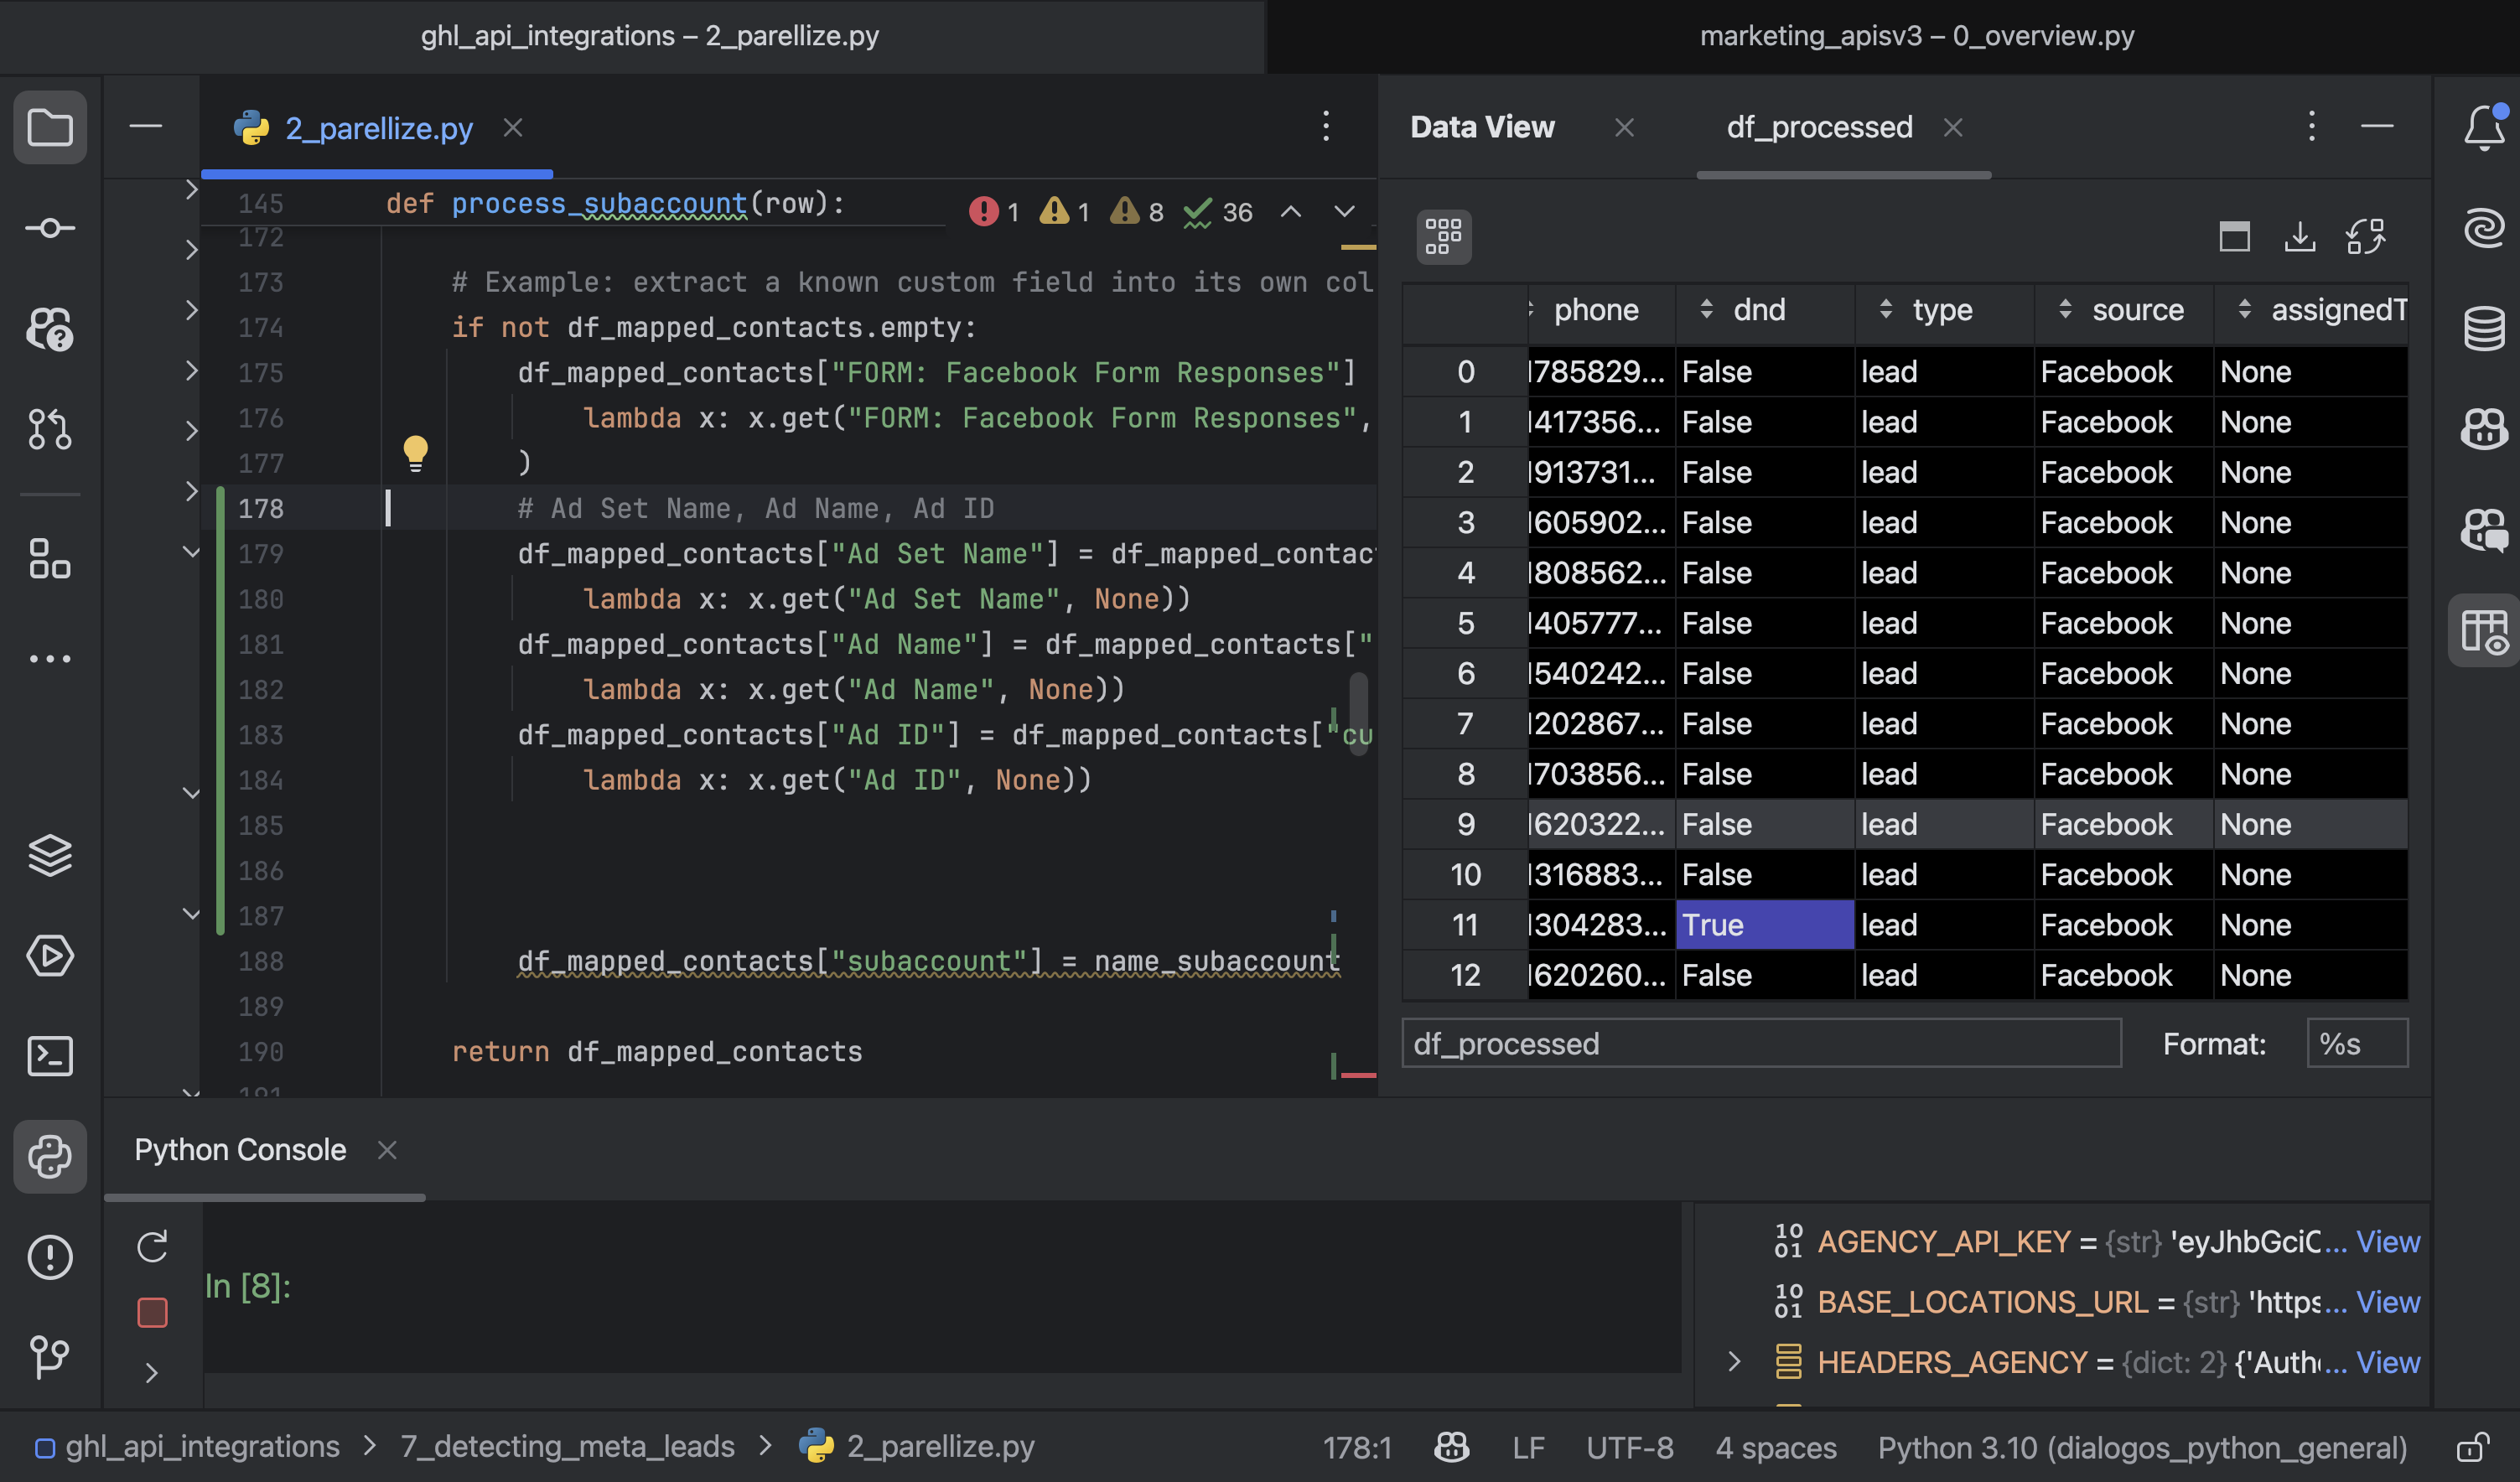Open the Project folder tool window
The height and width of the screenshot is (1482, 2520).
coord(50,128)
